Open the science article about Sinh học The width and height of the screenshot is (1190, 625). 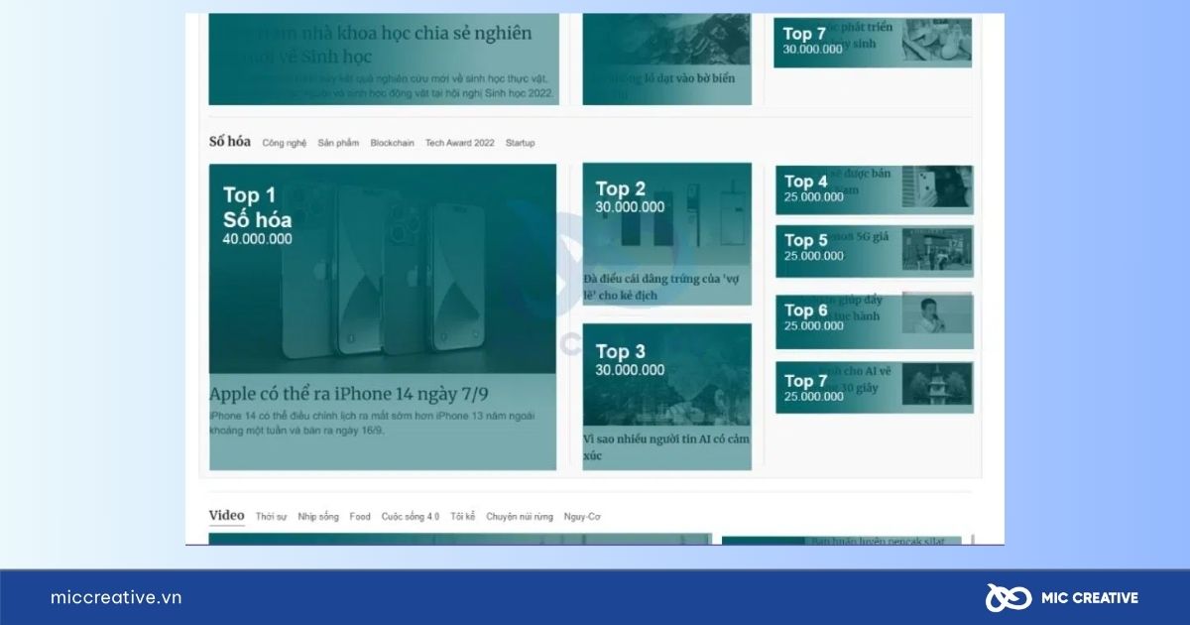(384, 59)
